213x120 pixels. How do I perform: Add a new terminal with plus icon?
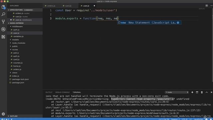point(192,92)
